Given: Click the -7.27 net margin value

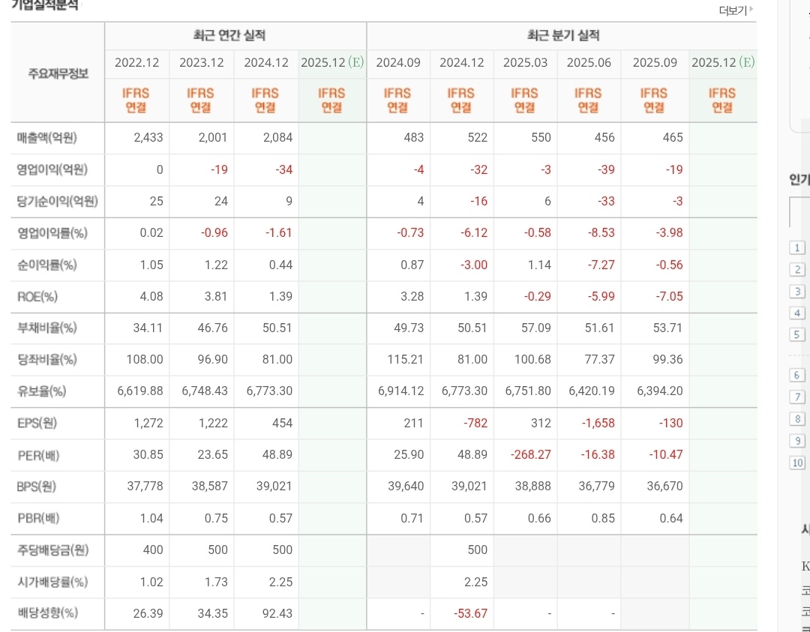Looking at the screenshot, I should 601,265.
